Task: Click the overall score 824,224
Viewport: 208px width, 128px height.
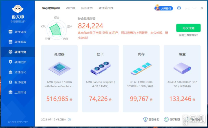Action: coord(90,26)
